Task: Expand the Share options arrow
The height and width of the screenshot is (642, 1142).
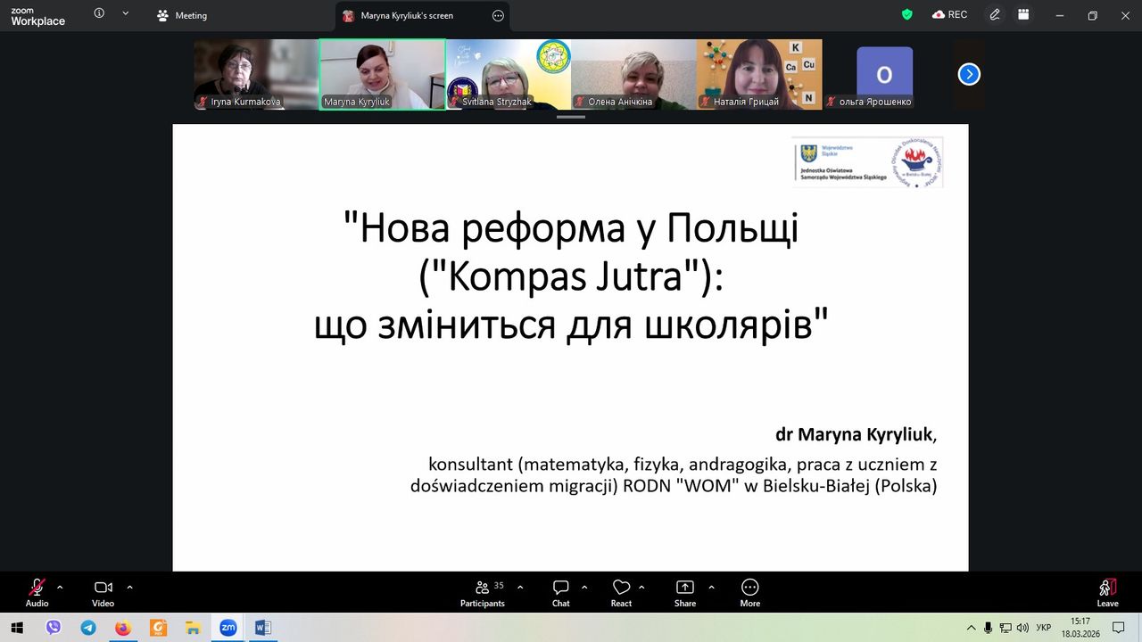Action: 711,587
